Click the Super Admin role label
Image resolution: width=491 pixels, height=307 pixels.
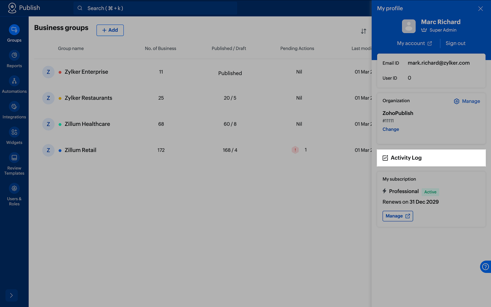[443, 30]
